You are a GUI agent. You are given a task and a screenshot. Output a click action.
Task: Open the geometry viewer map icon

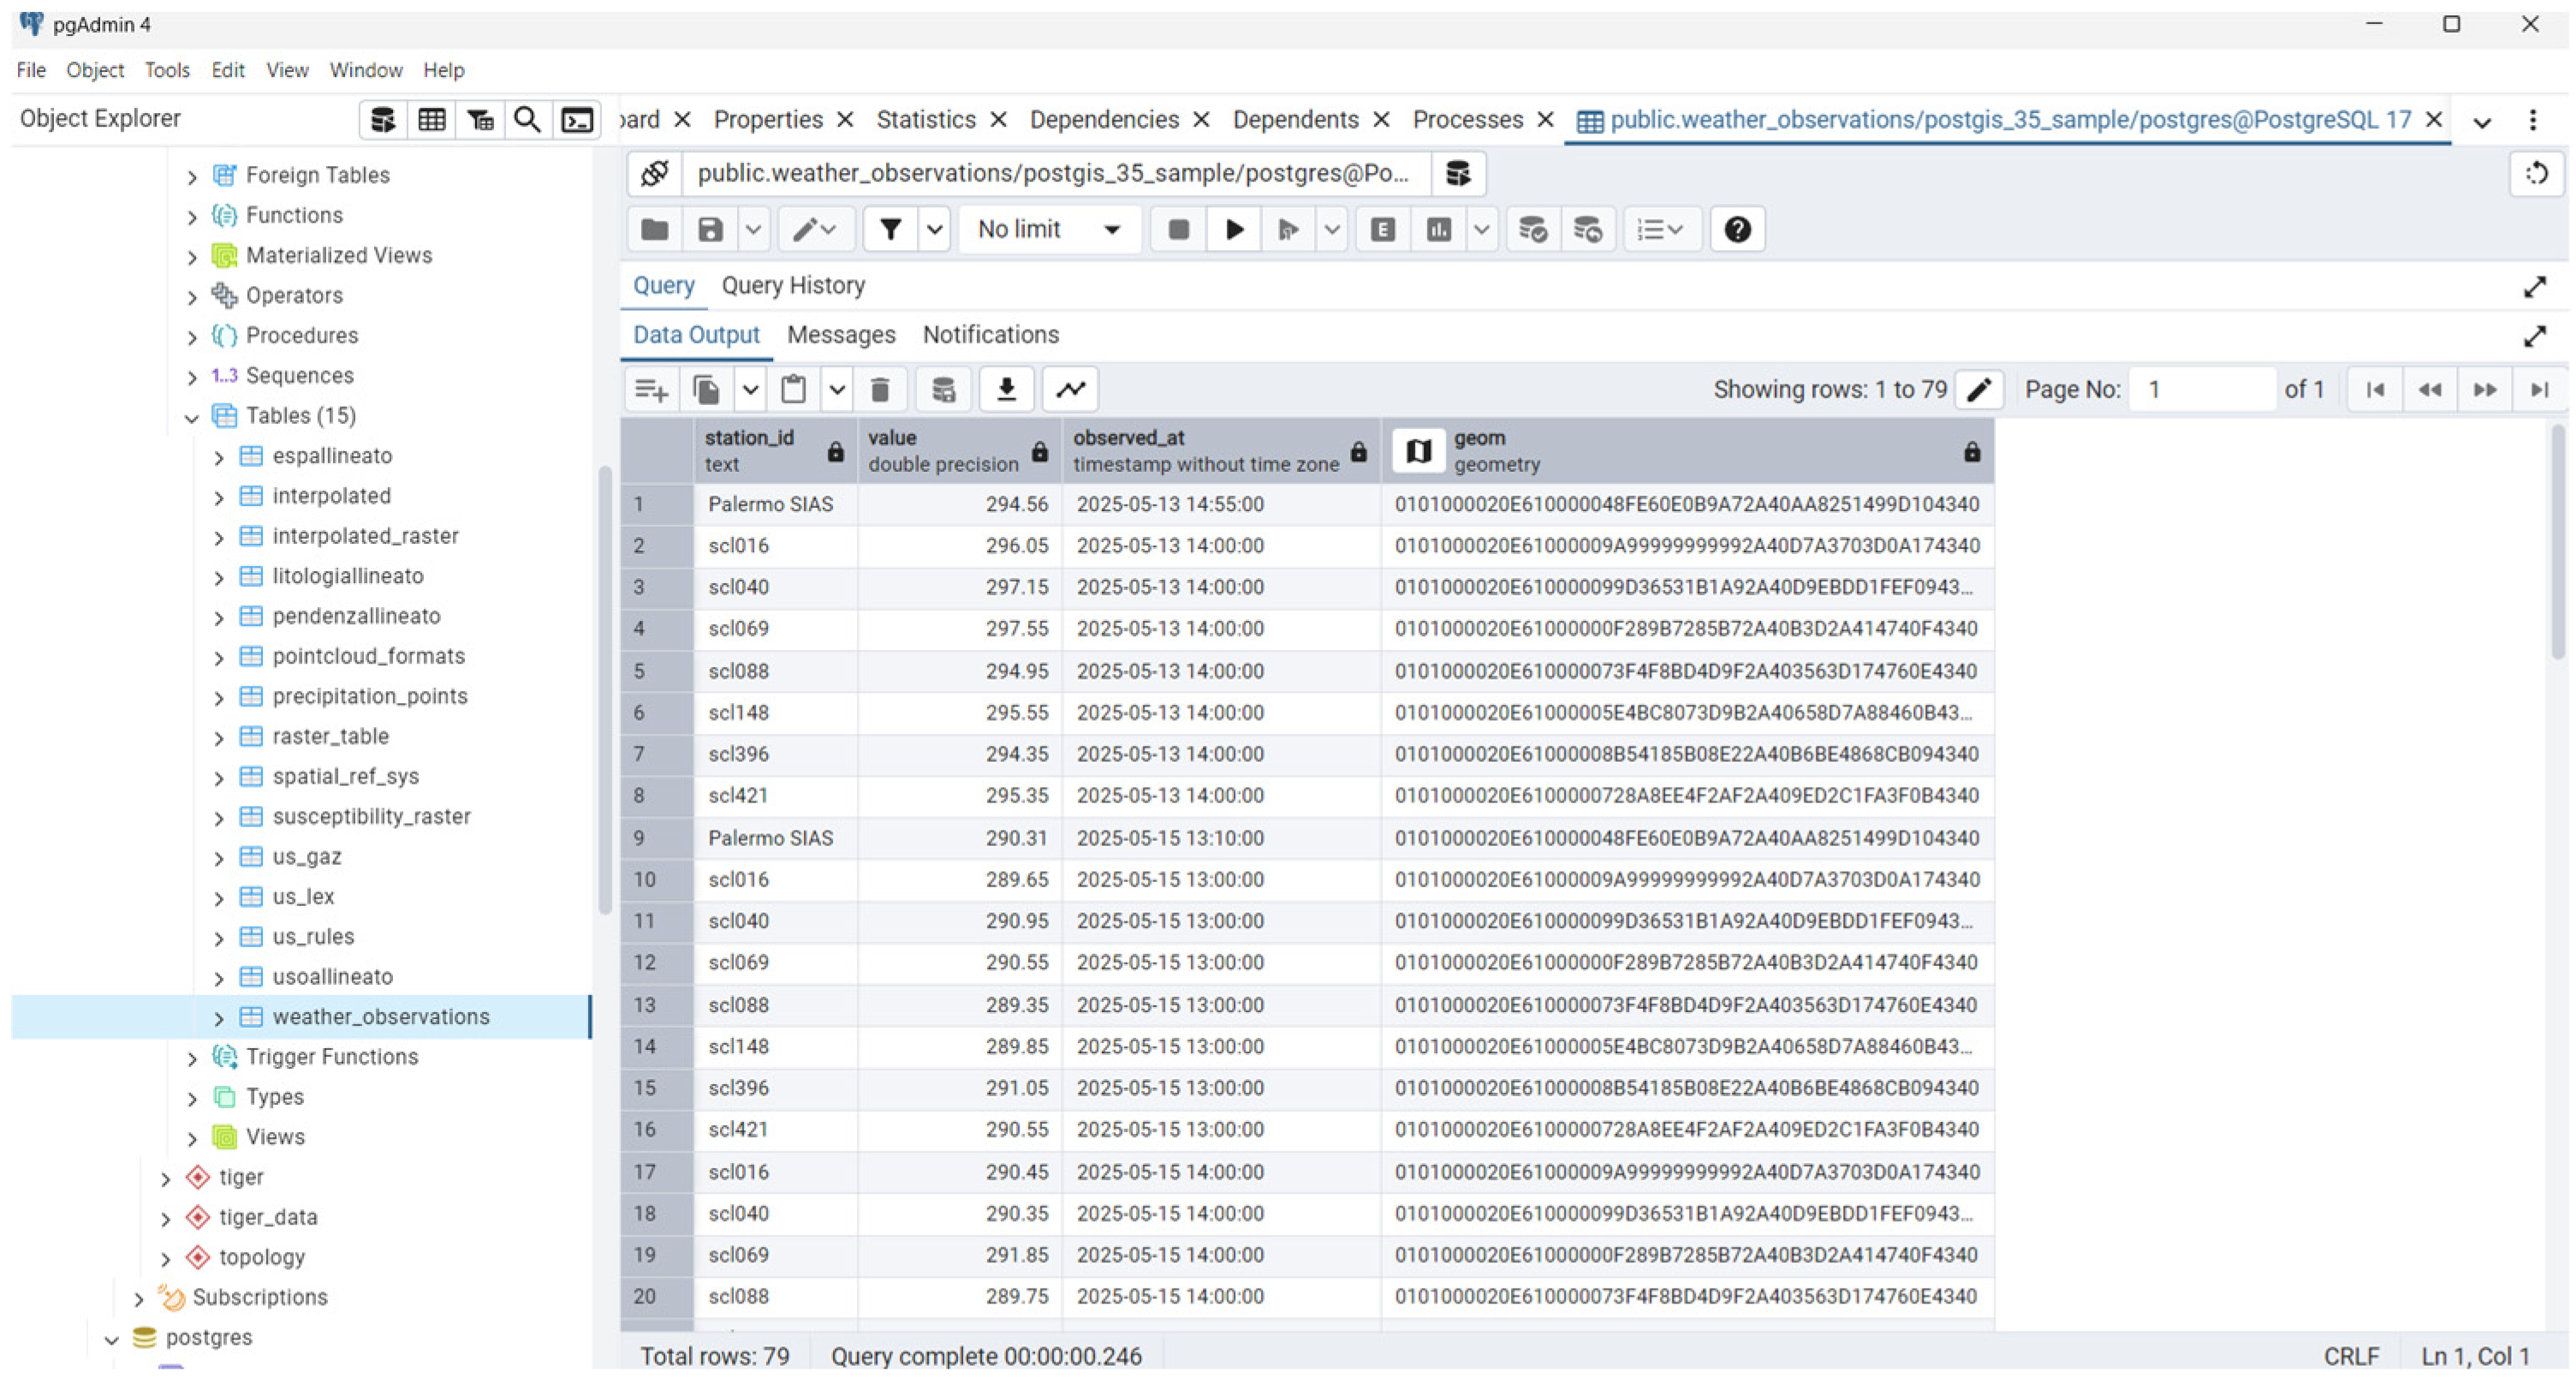(1418, 451)
